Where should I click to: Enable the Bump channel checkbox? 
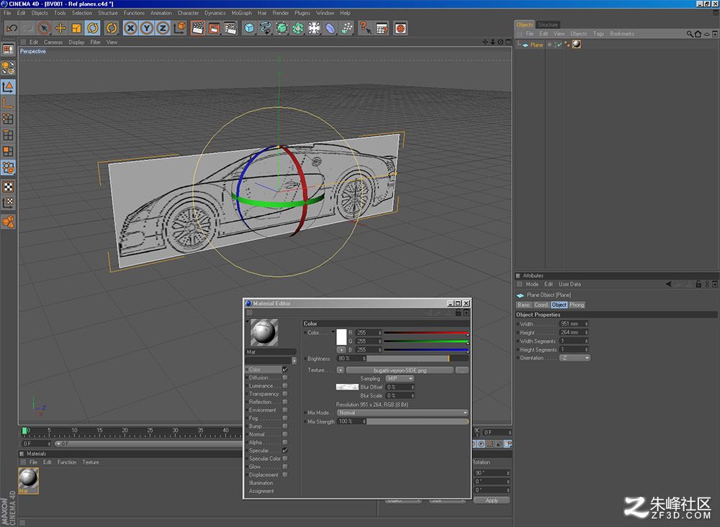coord(285,426)
